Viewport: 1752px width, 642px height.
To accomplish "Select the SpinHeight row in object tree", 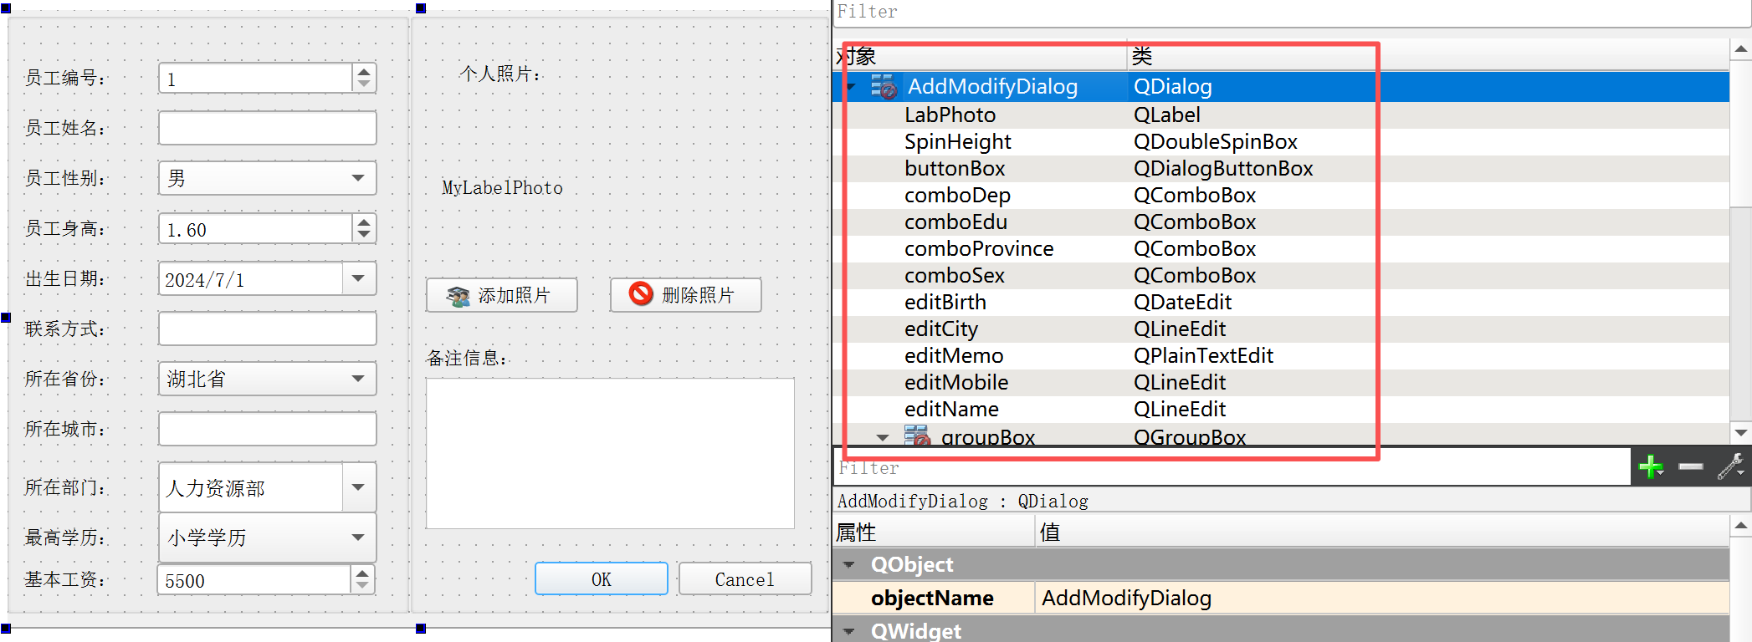I will click(1280, 141).
